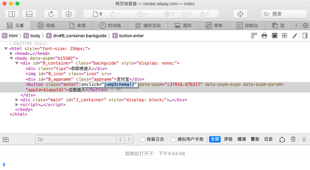Select the img B_icon line
This screenshot has width=310, height=170.
(x=68, y=74)
